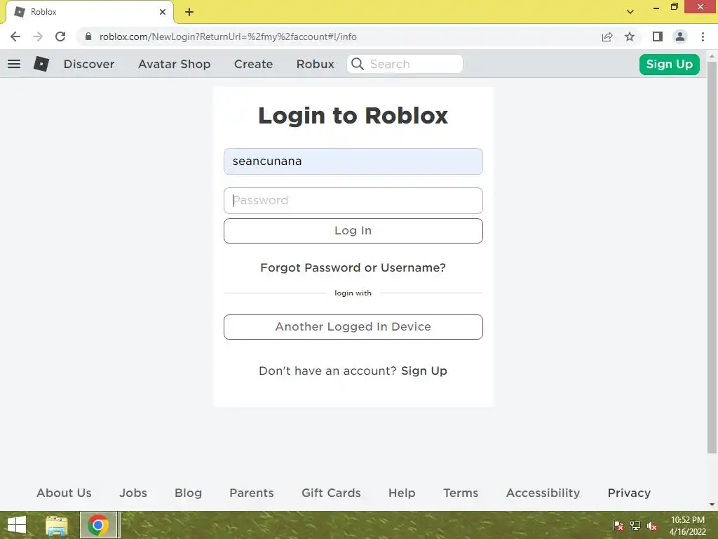
Task: Open taskbar clock and date
Action: (687, 526)
